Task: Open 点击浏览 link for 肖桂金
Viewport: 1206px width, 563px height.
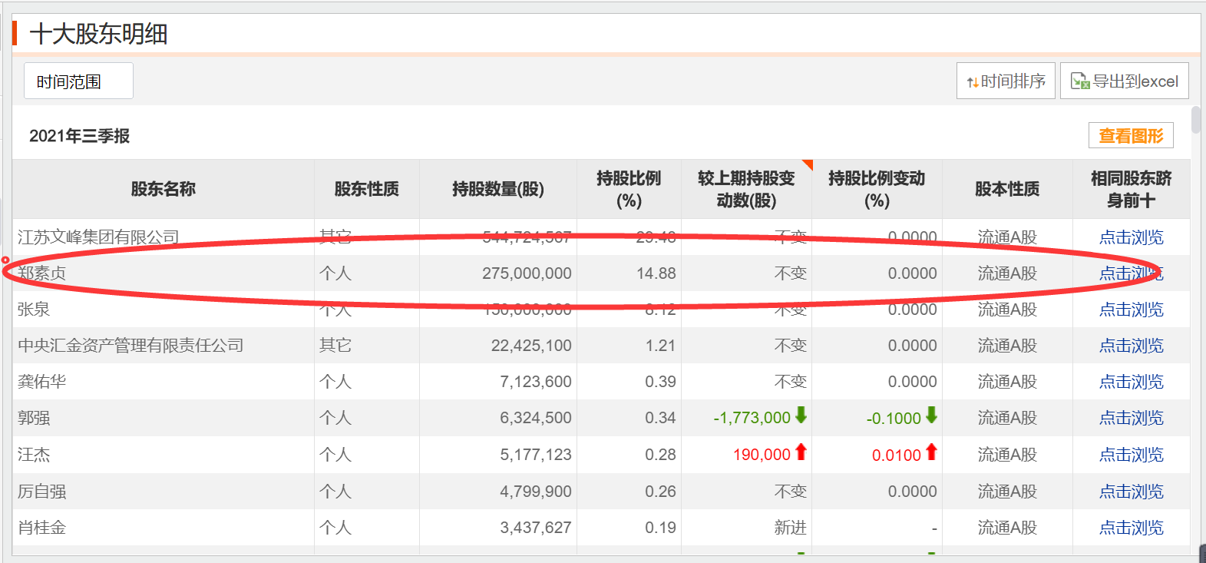Action: [1131, 528]
